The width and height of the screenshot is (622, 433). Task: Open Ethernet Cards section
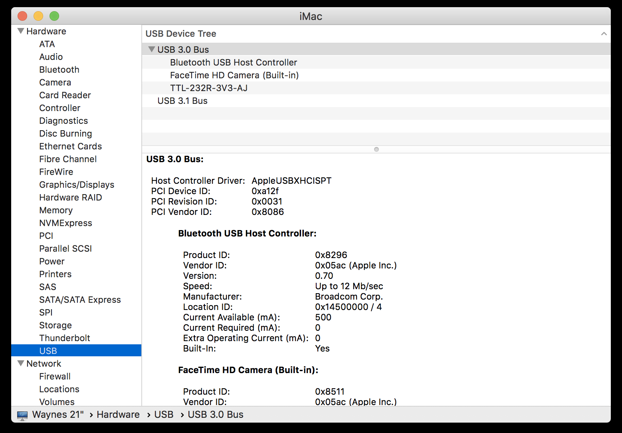point(70,146)
